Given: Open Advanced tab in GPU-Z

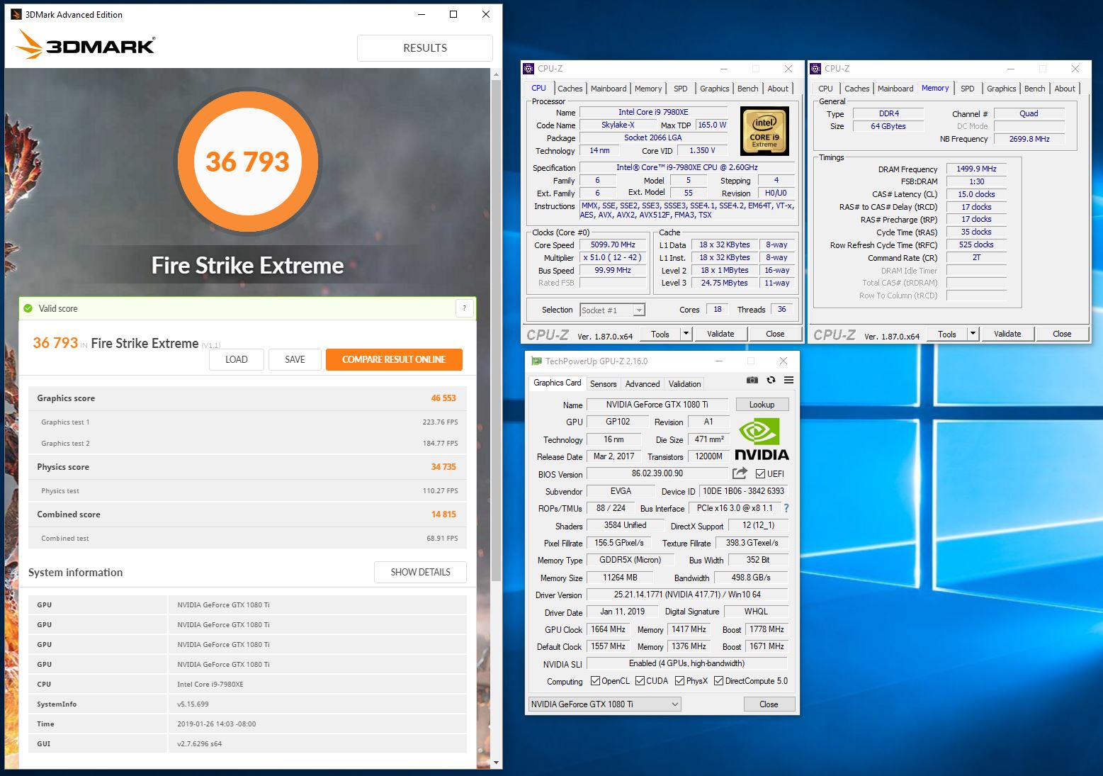Looking at the screenshot, I should [x=643, y=383].
